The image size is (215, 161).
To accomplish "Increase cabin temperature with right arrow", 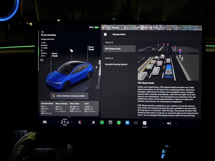I will pyautogui.click(x=71, y=122).
